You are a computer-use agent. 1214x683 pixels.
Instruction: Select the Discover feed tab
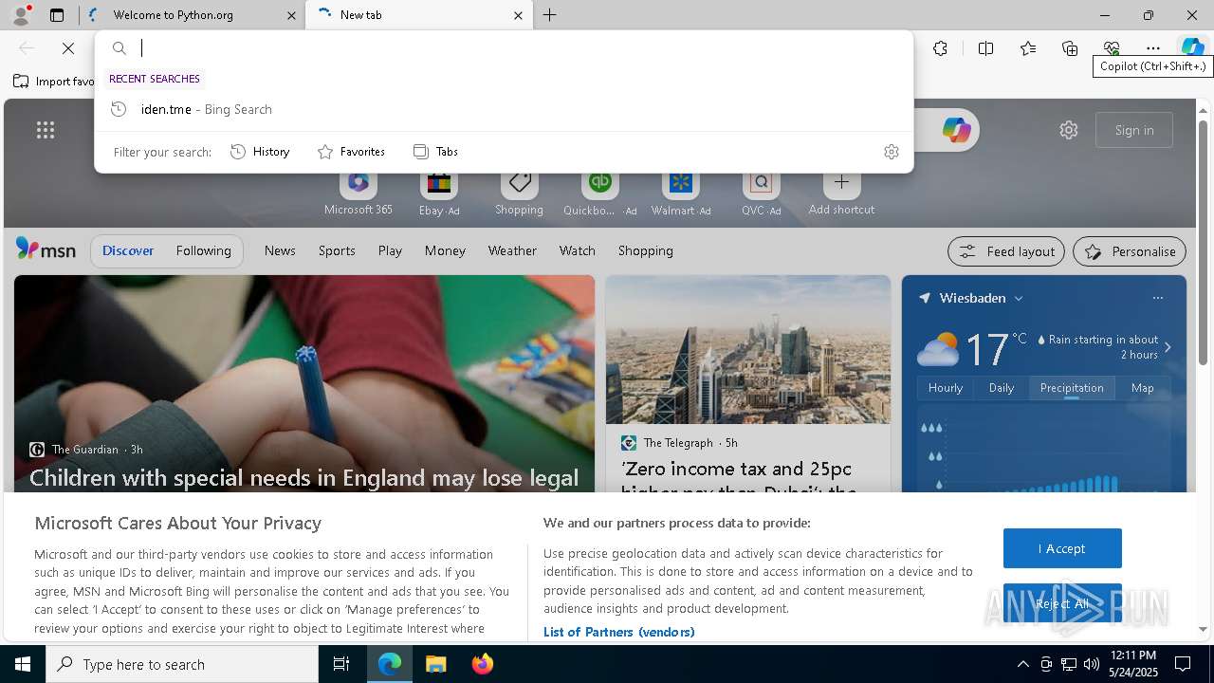[x=128, y=250]
